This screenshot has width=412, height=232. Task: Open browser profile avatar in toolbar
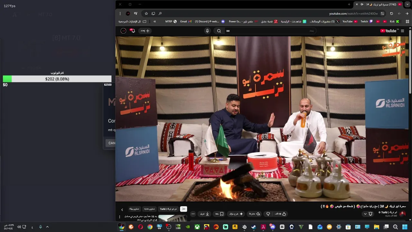tap(128, 14)
